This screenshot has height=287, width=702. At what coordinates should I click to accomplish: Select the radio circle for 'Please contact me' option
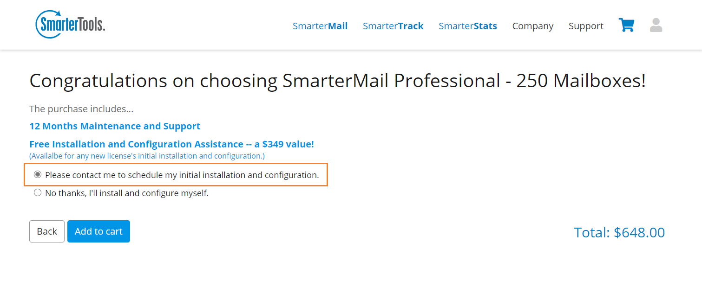tap(38, 175)
